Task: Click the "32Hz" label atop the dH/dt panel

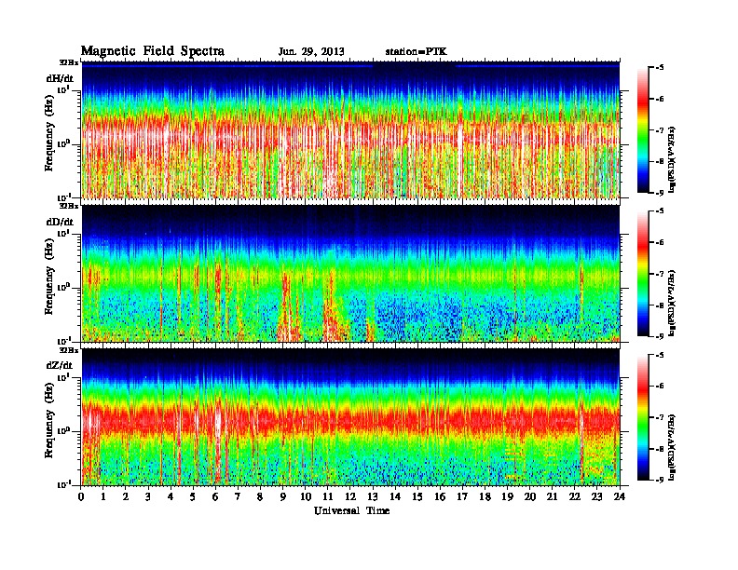Action: tap(69, 62)
